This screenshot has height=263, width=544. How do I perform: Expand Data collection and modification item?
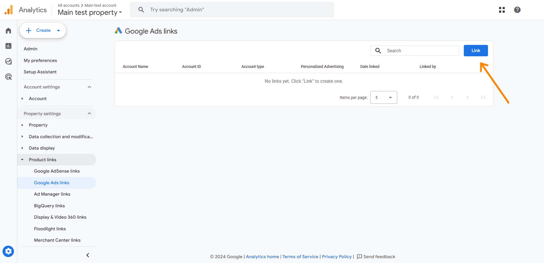point(22,137)
